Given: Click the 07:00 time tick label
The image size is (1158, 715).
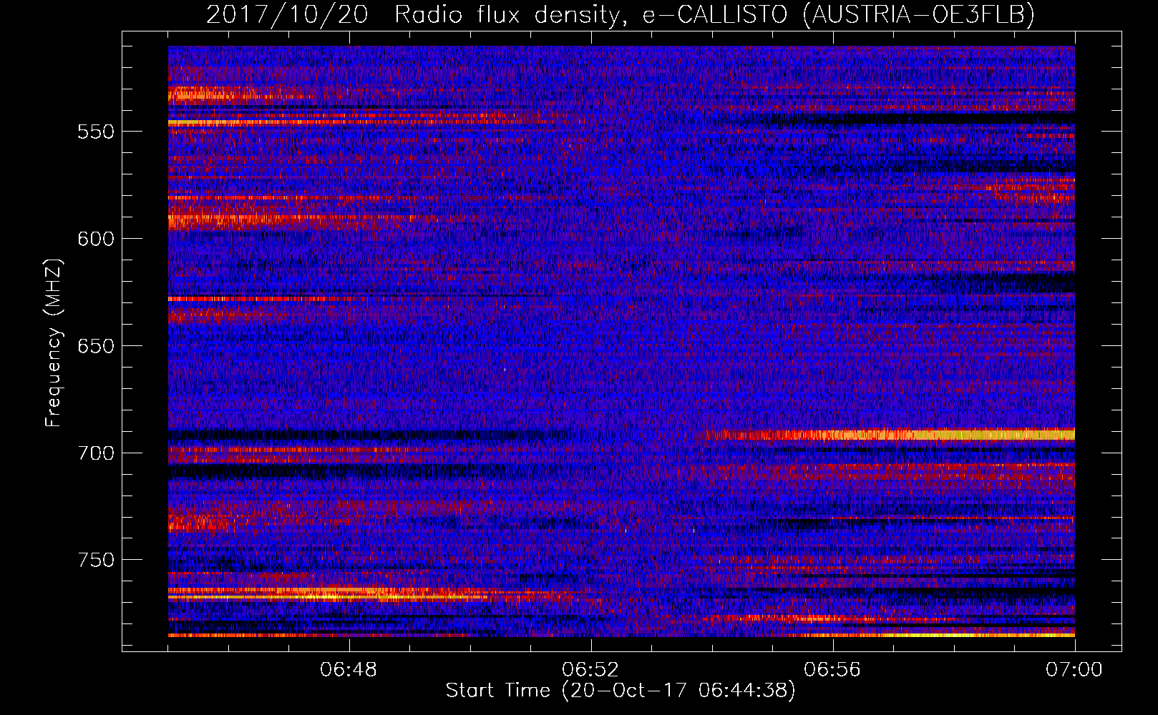Looking at the screenshot, I should coord(1074,670).
